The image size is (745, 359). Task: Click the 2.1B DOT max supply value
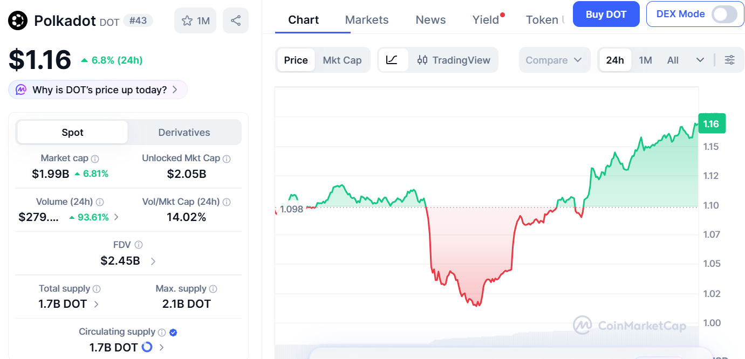[x=187, y=304]
